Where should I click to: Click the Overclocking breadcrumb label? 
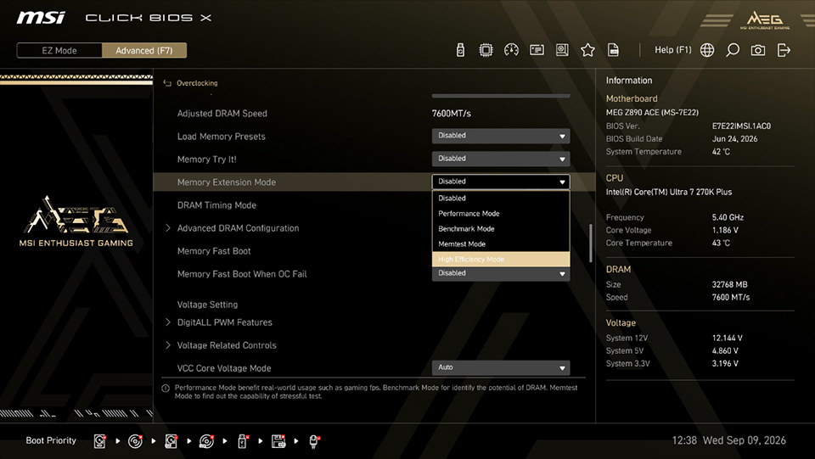pyautogui.click(x=197, y=83)
